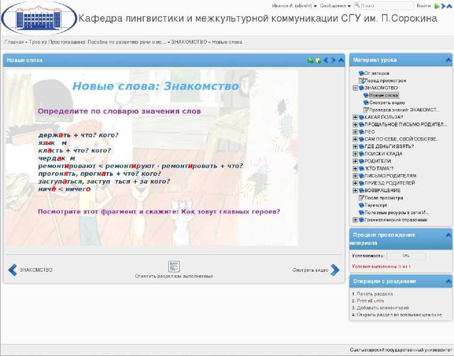This screenshot has width=454, height=356.
Task: Click the yellow-green icon in Новые слова header
Action: pos(318,60)
